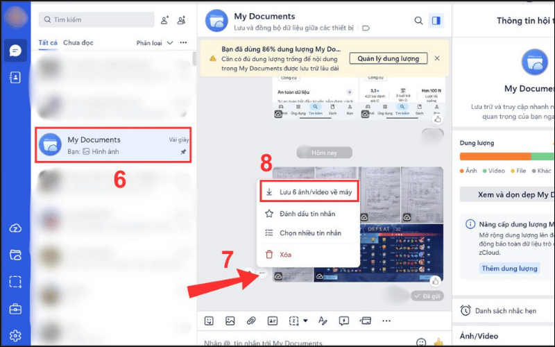Open My Documents cloud folder sidebar icon
555x347 pixels.
[15, 255]
